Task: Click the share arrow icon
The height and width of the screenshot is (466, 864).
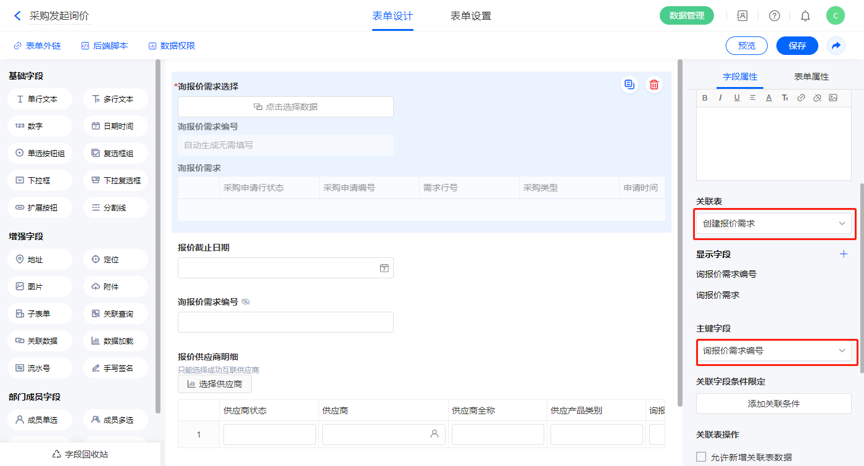Action: 836,46
